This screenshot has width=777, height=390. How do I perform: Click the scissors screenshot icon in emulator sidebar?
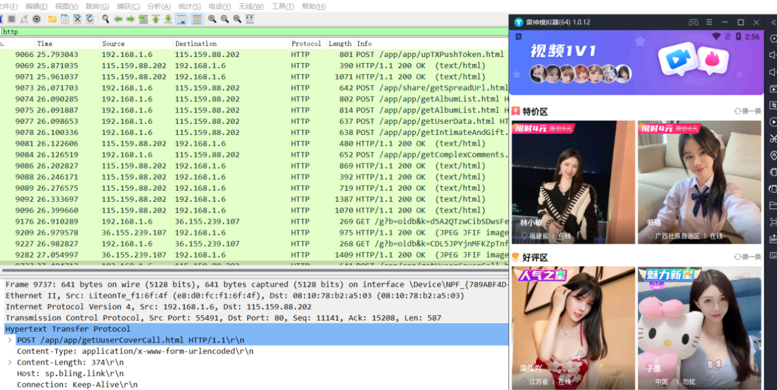pyautogui.click(x=772, y=138)
